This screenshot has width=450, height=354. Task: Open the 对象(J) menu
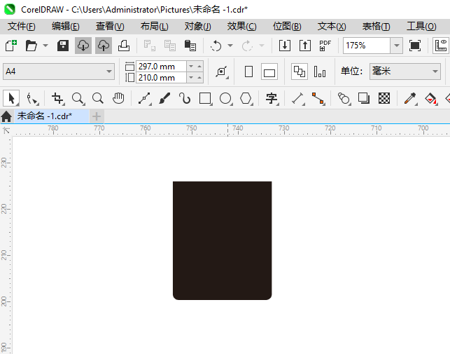click(x=198, y=27)
